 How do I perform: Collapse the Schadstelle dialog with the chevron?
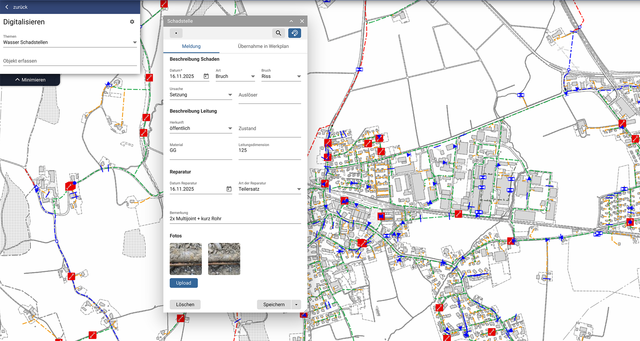pyautogui.click(x=291, y=21)
